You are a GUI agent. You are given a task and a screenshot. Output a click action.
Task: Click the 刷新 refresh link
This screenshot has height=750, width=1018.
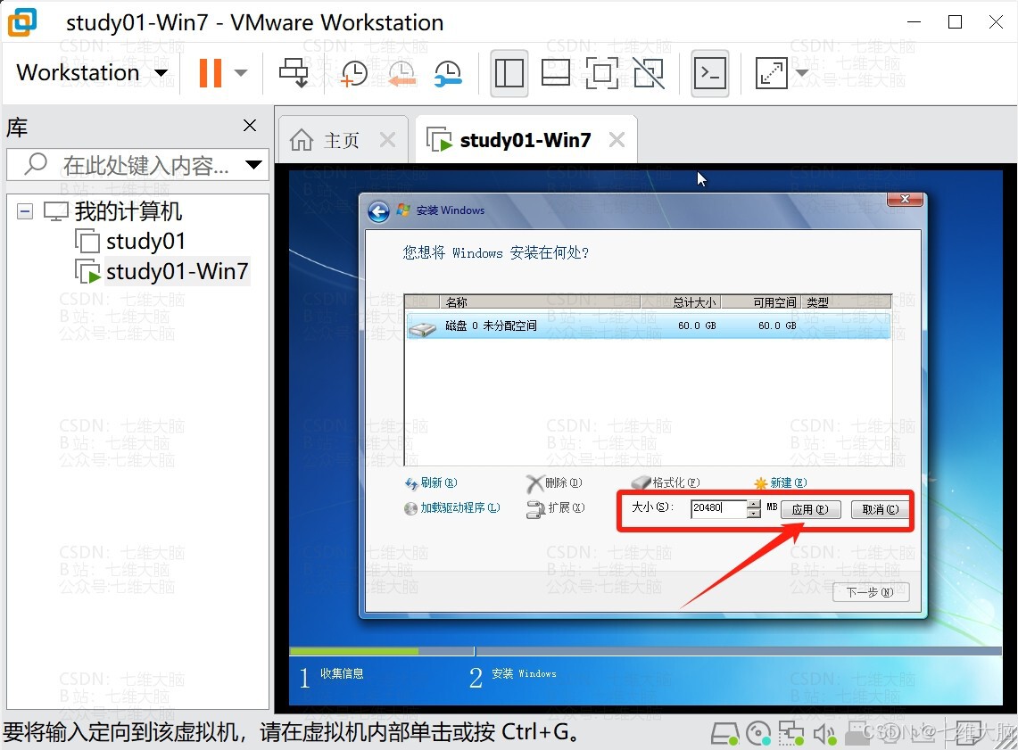431,482
